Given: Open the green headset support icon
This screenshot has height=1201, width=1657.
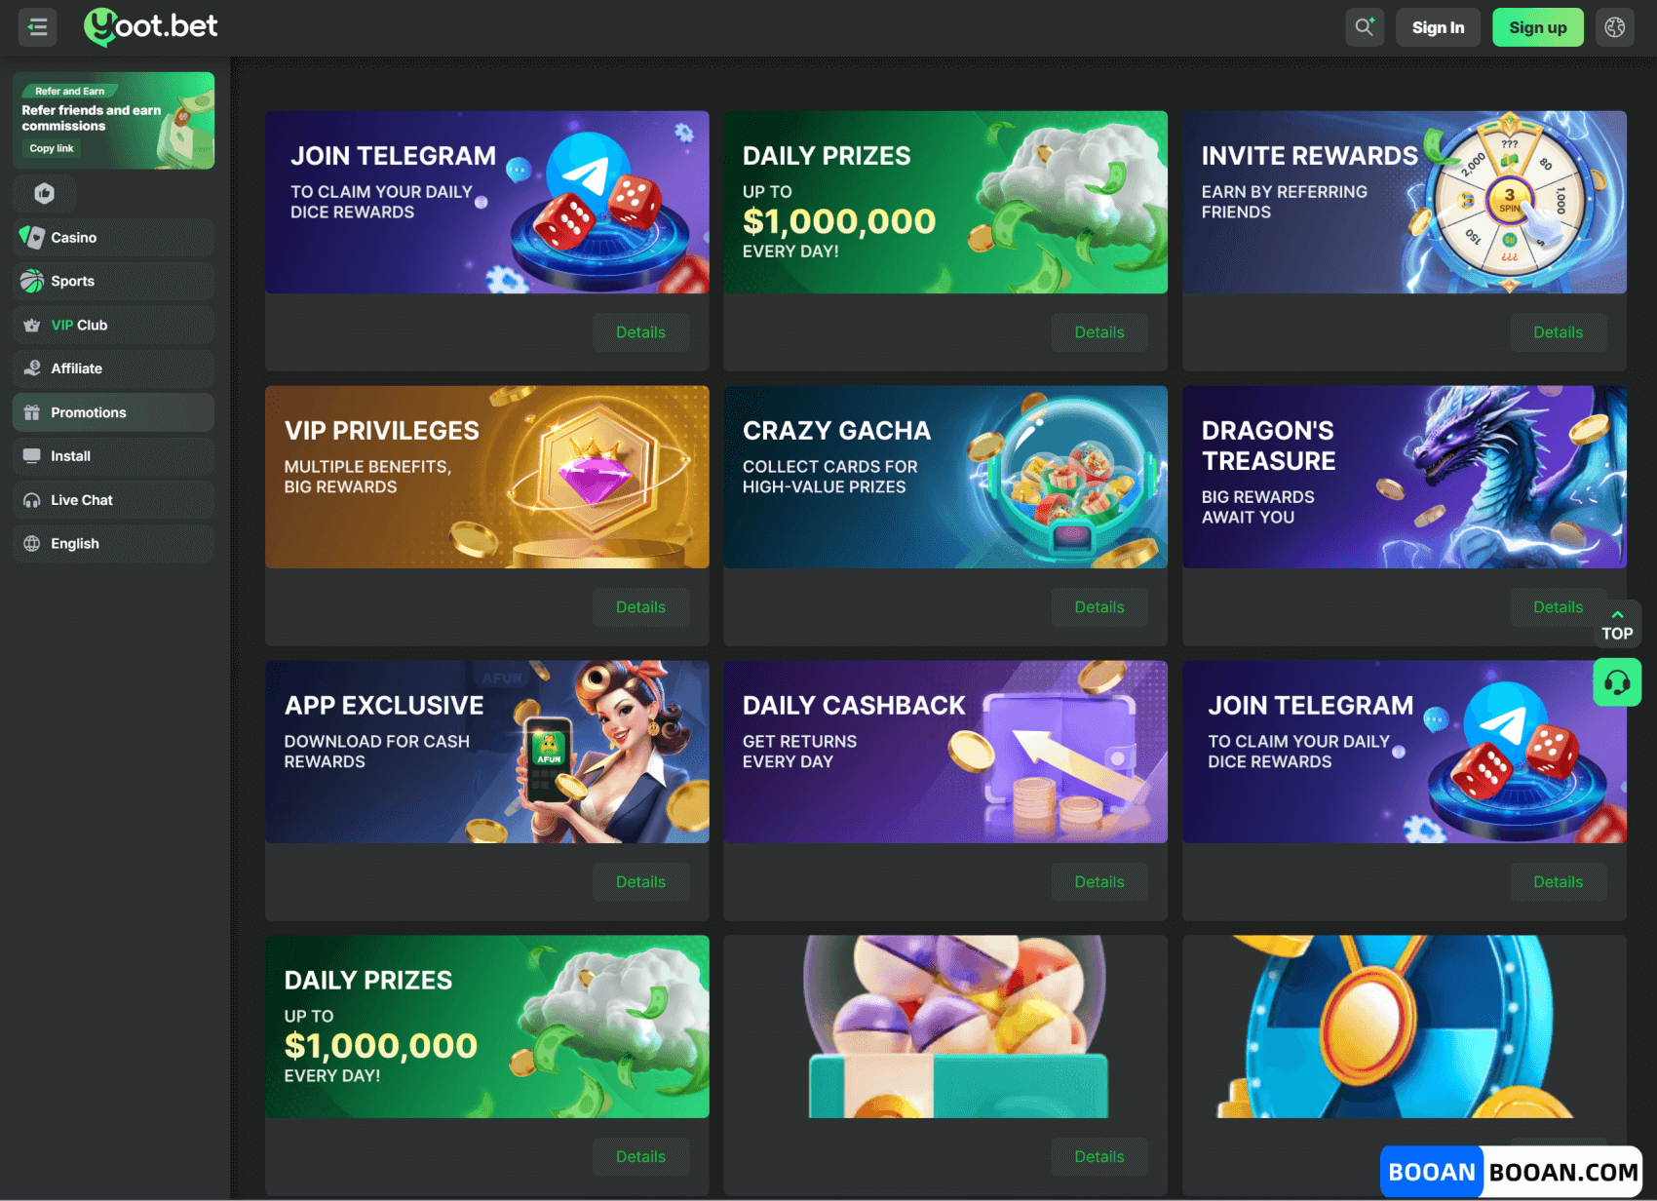Looking at the screenshot, I should 1617,682.
